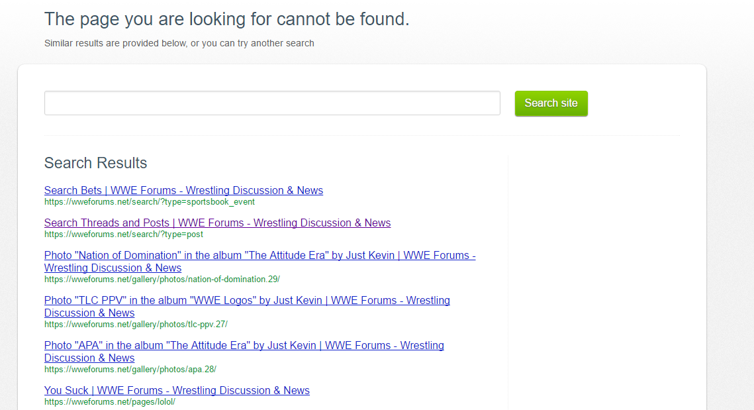Viewport: 754px width, 410px height.
Task: Open the APA photo result link
Action: (x=244, y=352)
